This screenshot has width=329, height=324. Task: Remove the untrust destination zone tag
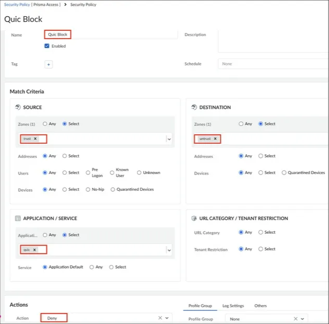[215, 139]
